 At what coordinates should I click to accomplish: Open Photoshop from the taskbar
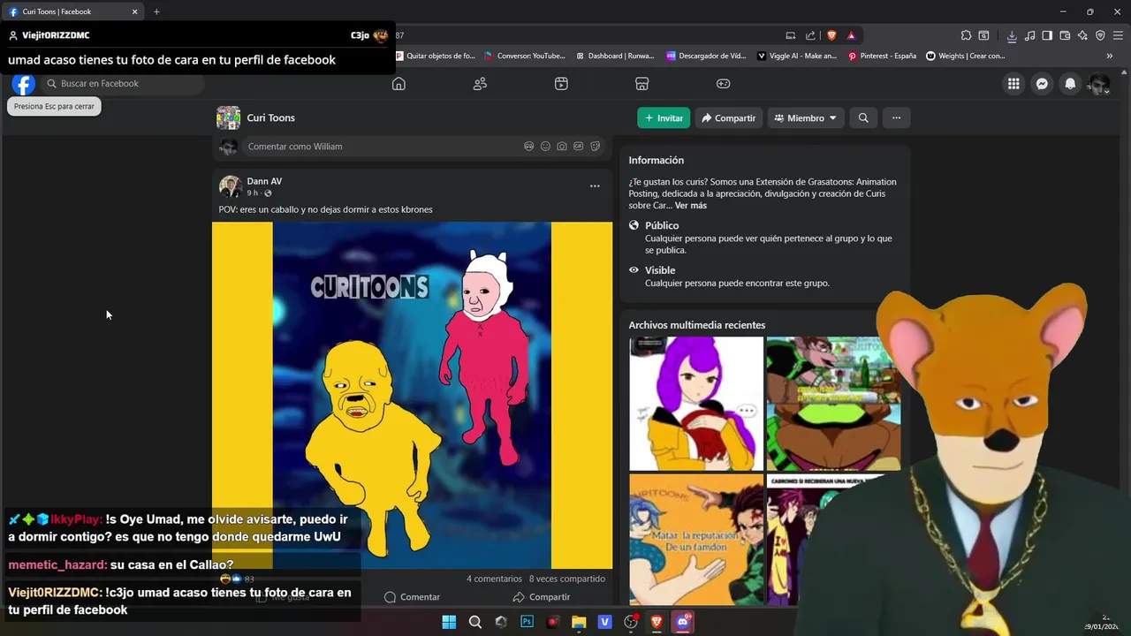[x=527, y=622]
